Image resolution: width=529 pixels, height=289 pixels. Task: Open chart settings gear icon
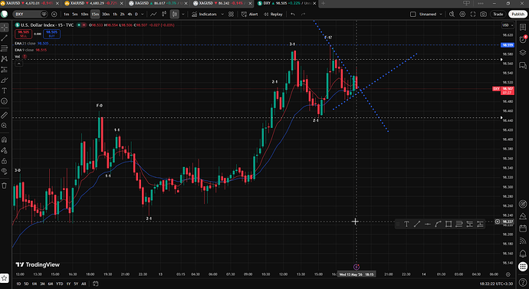click(x=462, y=14)
